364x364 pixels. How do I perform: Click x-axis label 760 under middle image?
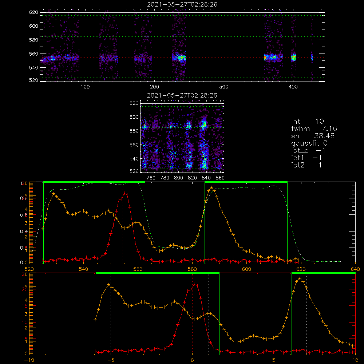coord(151,178)
